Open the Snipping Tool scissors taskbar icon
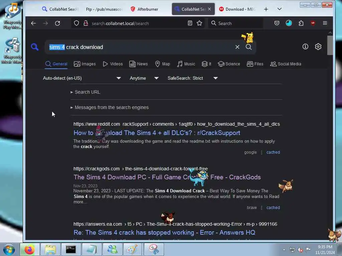342x256 pixels. tap(154, 249)
